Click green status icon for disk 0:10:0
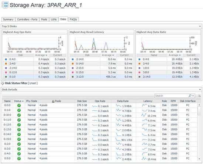The image size is (203, 164). tap(19, 115)
